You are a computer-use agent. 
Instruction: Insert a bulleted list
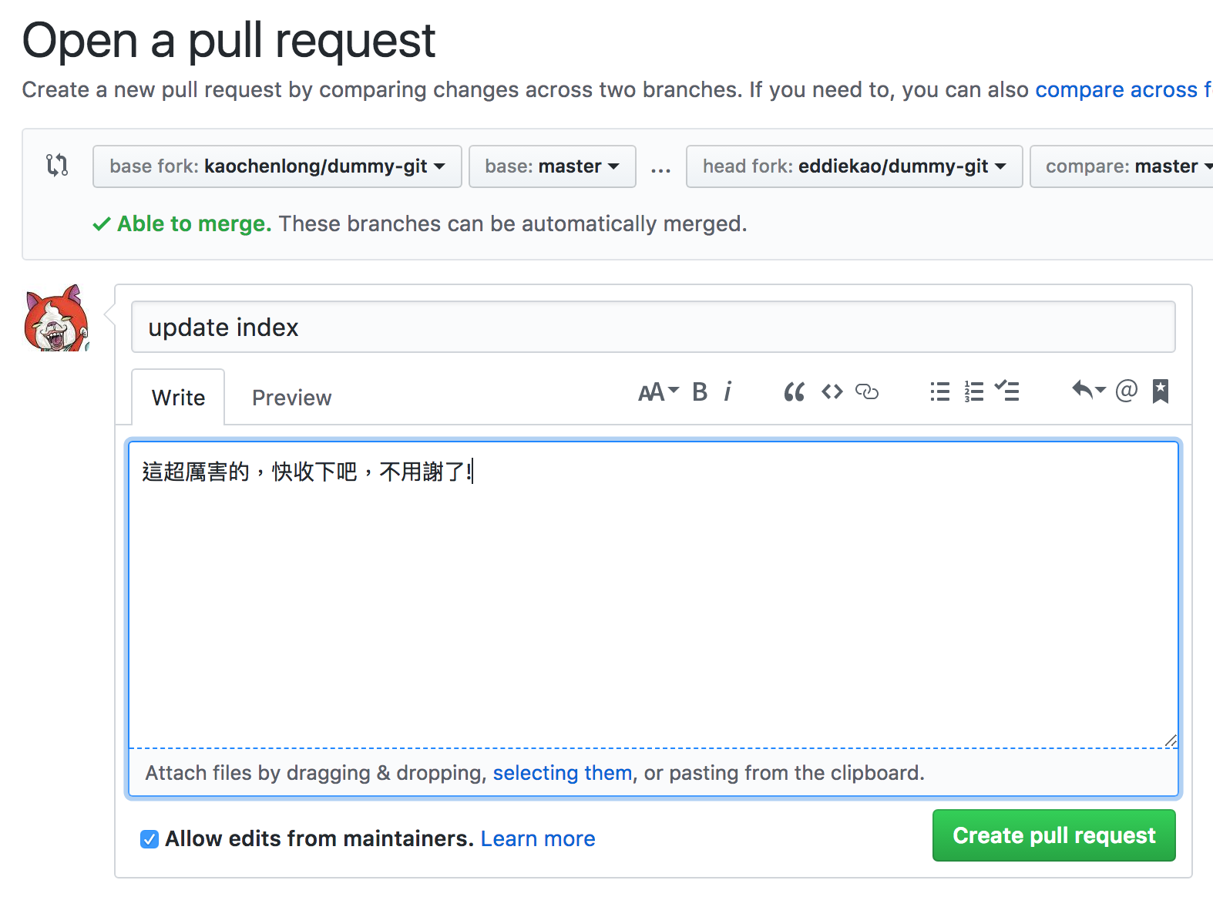click(x=939, y=392)
